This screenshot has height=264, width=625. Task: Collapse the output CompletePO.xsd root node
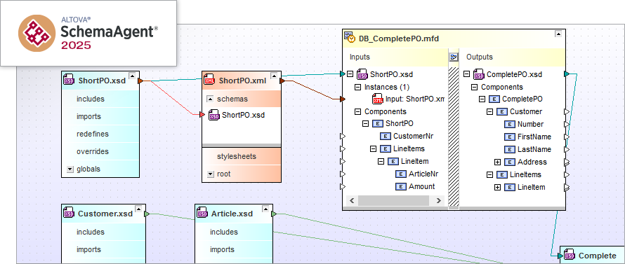coord(466,74)
